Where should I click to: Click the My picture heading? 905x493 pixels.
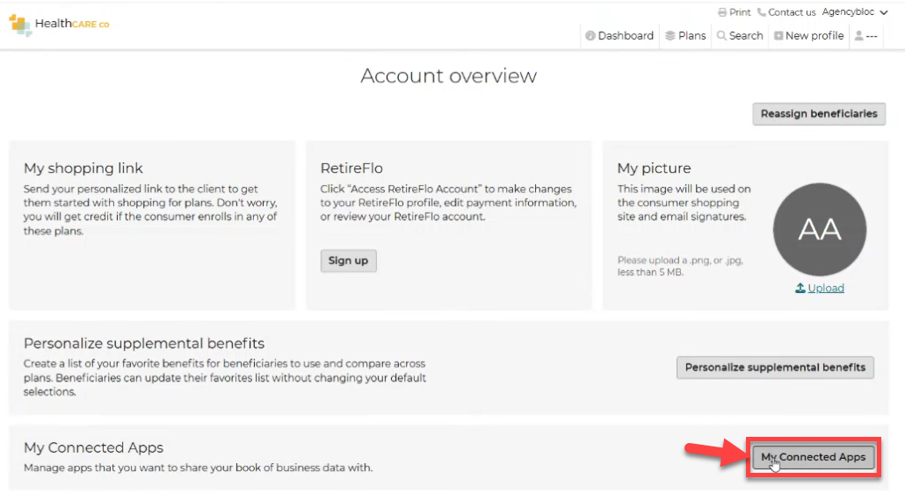coord(654,168)
